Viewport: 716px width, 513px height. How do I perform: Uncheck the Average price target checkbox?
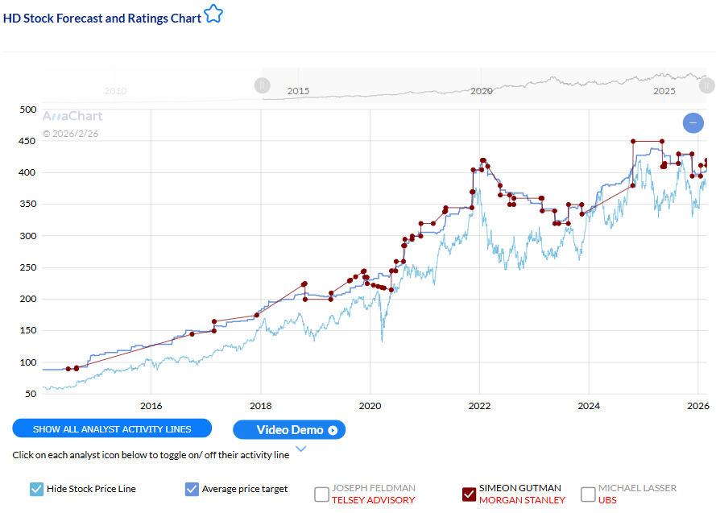(192, 489)
